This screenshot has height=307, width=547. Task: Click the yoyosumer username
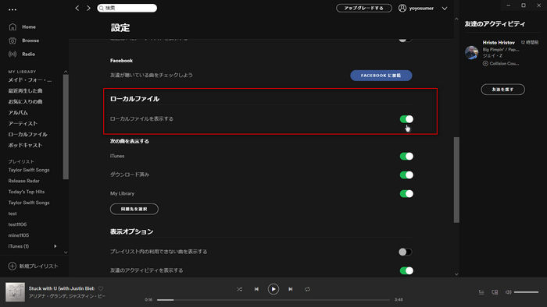(x=421, y=8)
